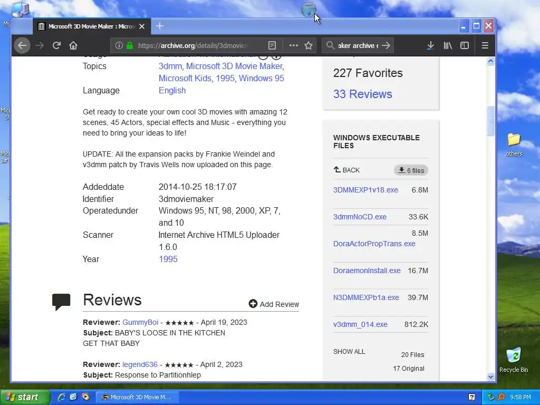Click BACK in Windows Executable Files
The height and width of the screenshot is (405, 540).
tap(346, 170)
